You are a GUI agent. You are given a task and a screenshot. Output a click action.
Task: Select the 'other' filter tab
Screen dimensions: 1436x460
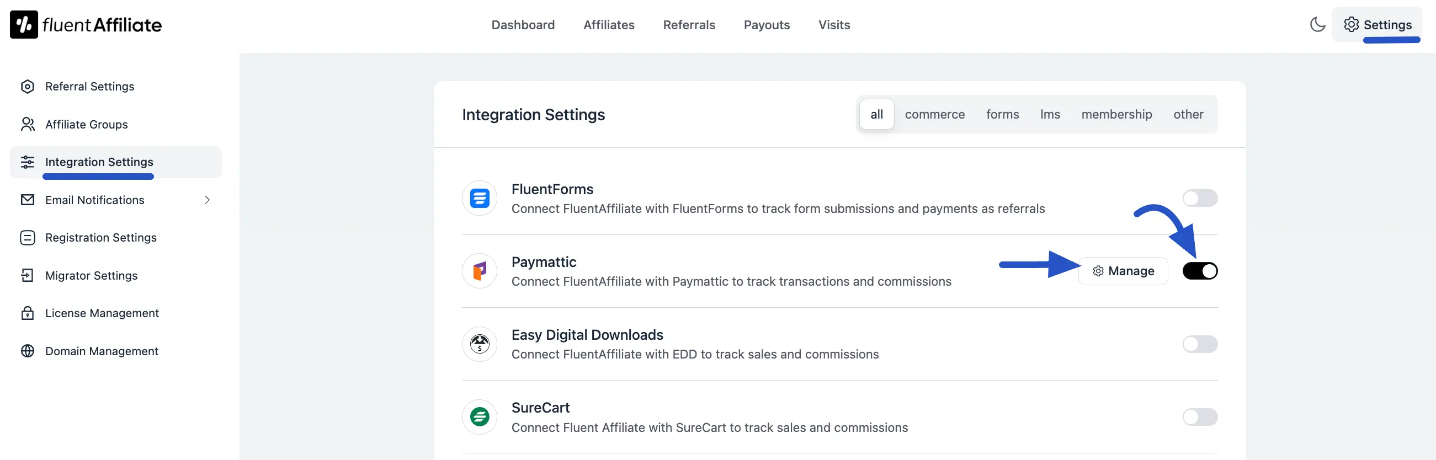pos(1188,114)
